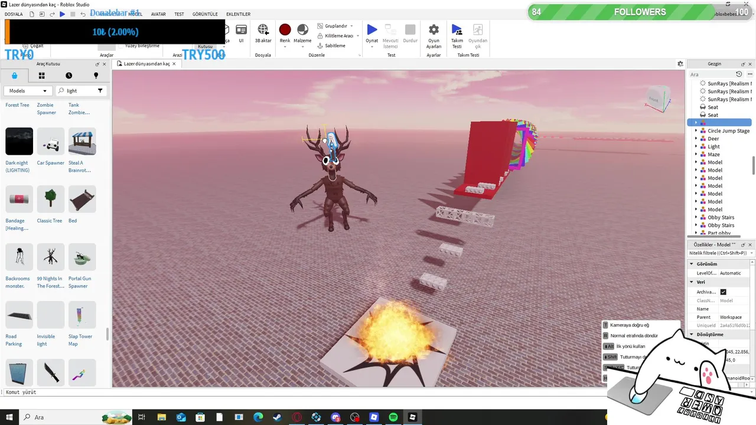Select the Light model in Gezgin
This screenshot has height=425, width=756.
point(713,146)
